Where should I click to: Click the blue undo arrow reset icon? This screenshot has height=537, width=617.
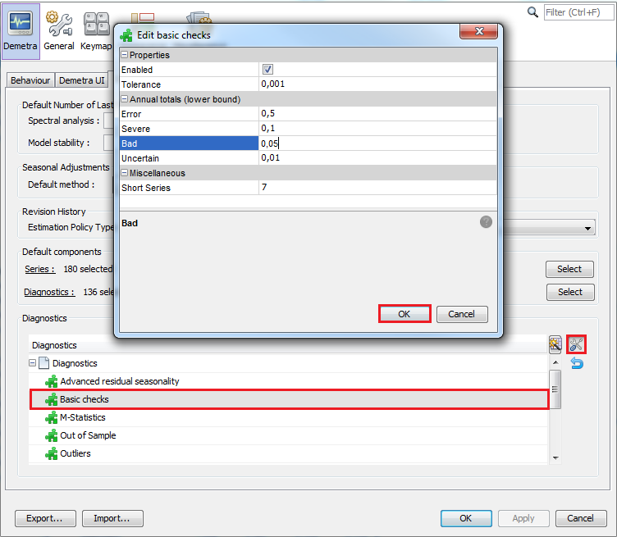point(577,363)
